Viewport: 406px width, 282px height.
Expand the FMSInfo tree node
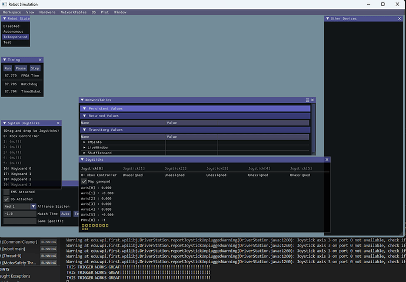[x=84, y=142]
